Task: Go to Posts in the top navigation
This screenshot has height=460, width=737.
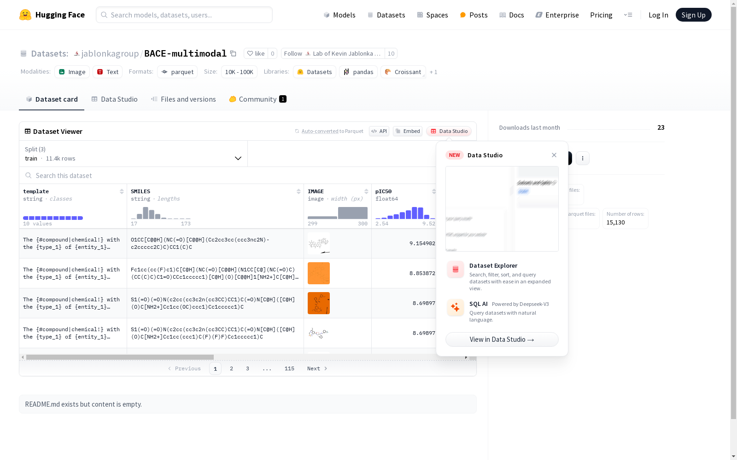Action: coord(474,15)
